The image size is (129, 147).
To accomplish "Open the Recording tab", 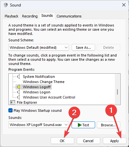I will 30,16.
